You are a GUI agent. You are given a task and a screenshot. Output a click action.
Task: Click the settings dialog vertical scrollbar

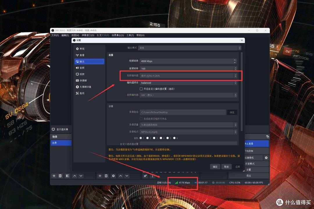pyautogui.click(x=242, y=92)
